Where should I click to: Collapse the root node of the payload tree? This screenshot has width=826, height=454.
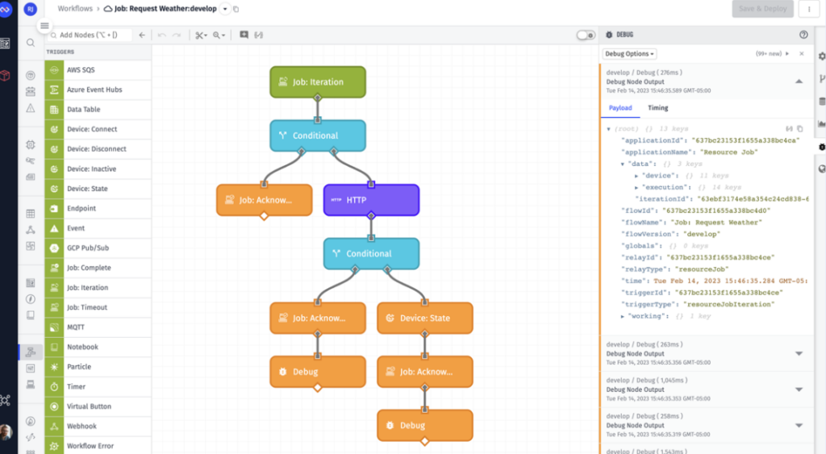609,129
